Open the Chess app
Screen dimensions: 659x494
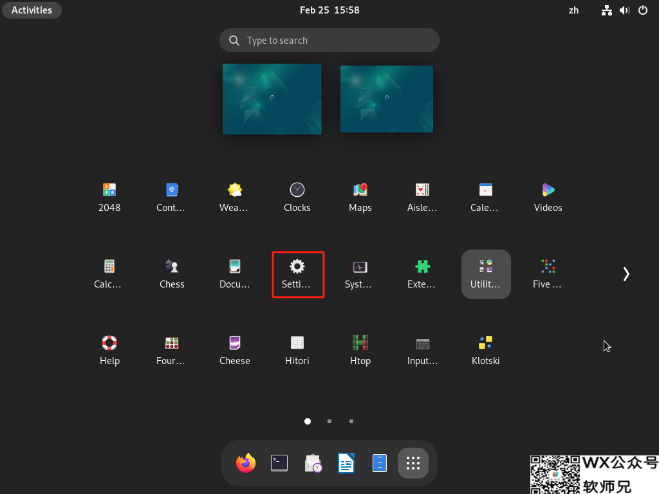[x=172, y=273]
